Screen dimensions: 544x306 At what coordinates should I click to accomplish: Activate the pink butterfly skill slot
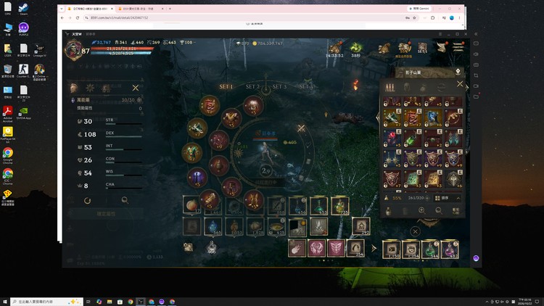point(336,248)
